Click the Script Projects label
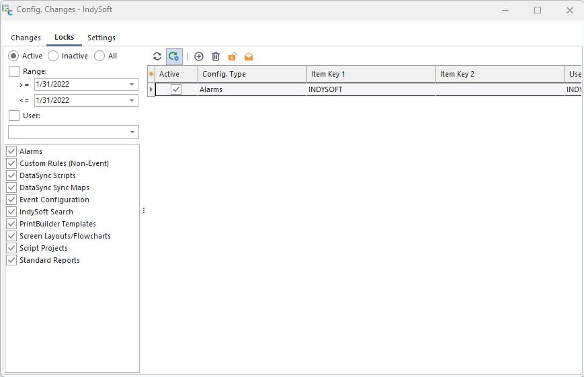Image resolution: width=584 pixels, height=377 pixels. point(44,248)
